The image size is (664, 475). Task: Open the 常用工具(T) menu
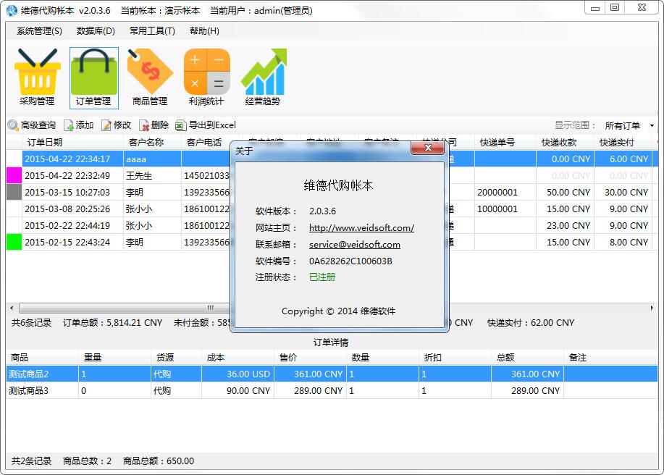152,31
